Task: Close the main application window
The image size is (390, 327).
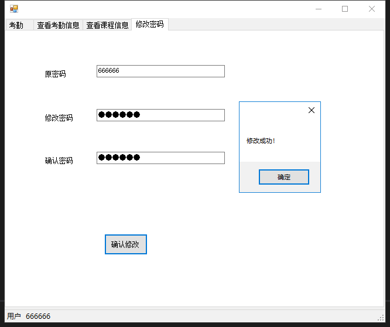Action: point(372,9)
